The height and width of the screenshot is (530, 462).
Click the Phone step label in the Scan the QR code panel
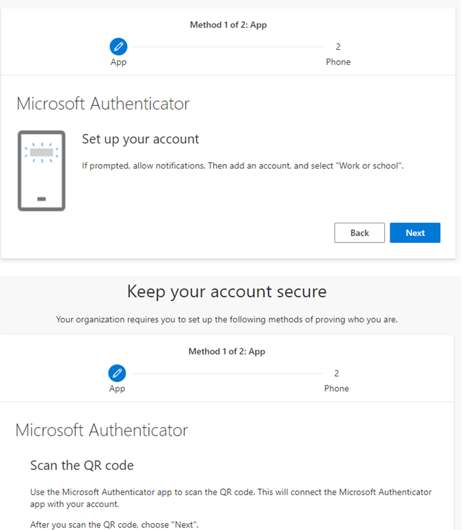coord(336,389)
